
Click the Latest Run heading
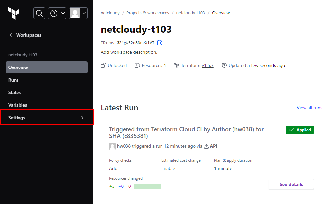coord(120,108)
